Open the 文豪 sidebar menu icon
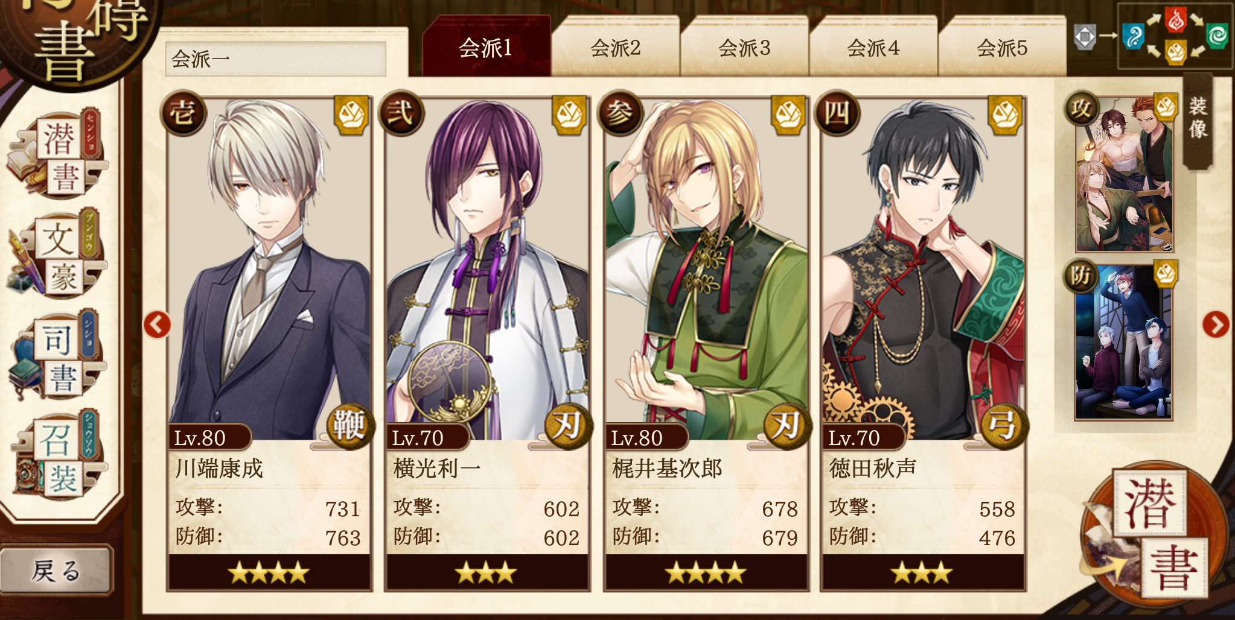Viewport: 1235px width, 620px height. 59,255
